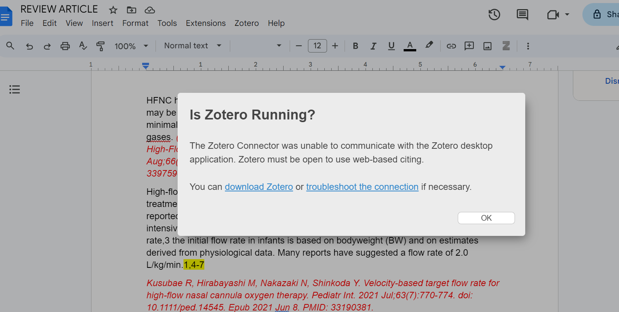Open the Tools menu

point(167,23)
